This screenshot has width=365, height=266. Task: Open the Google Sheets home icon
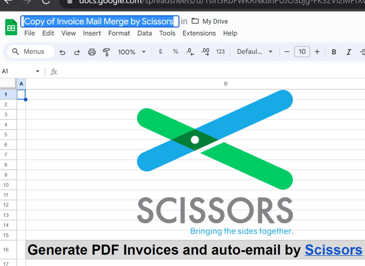(11, 27)
